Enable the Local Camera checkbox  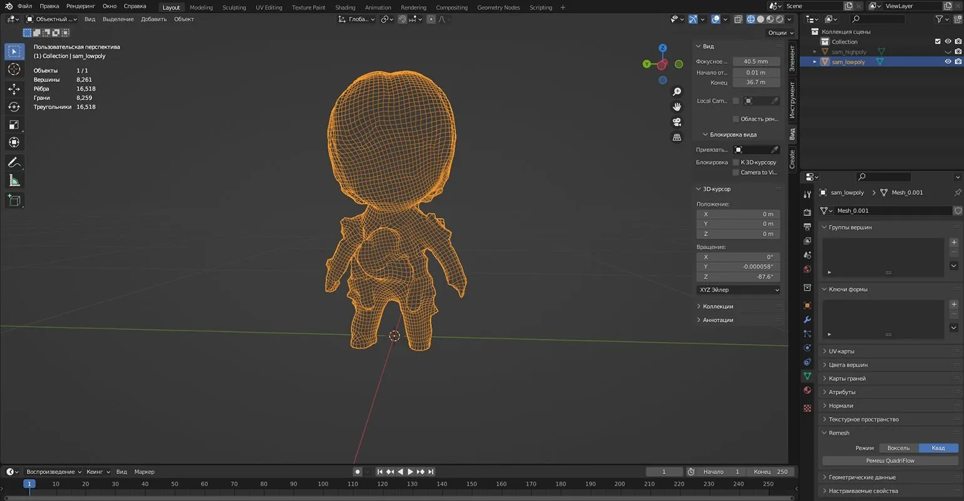(736, 101)
